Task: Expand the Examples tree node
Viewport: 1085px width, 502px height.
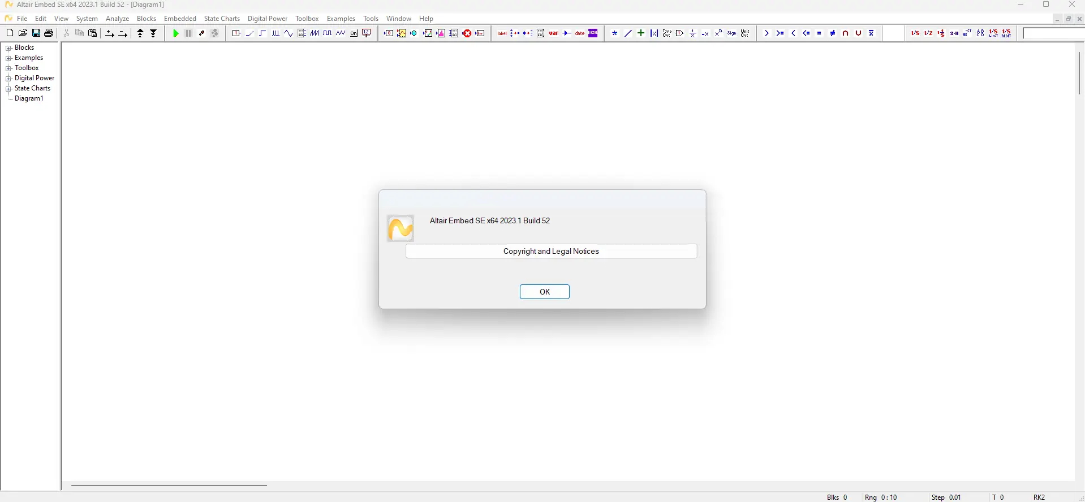Action: pos(8,58)
